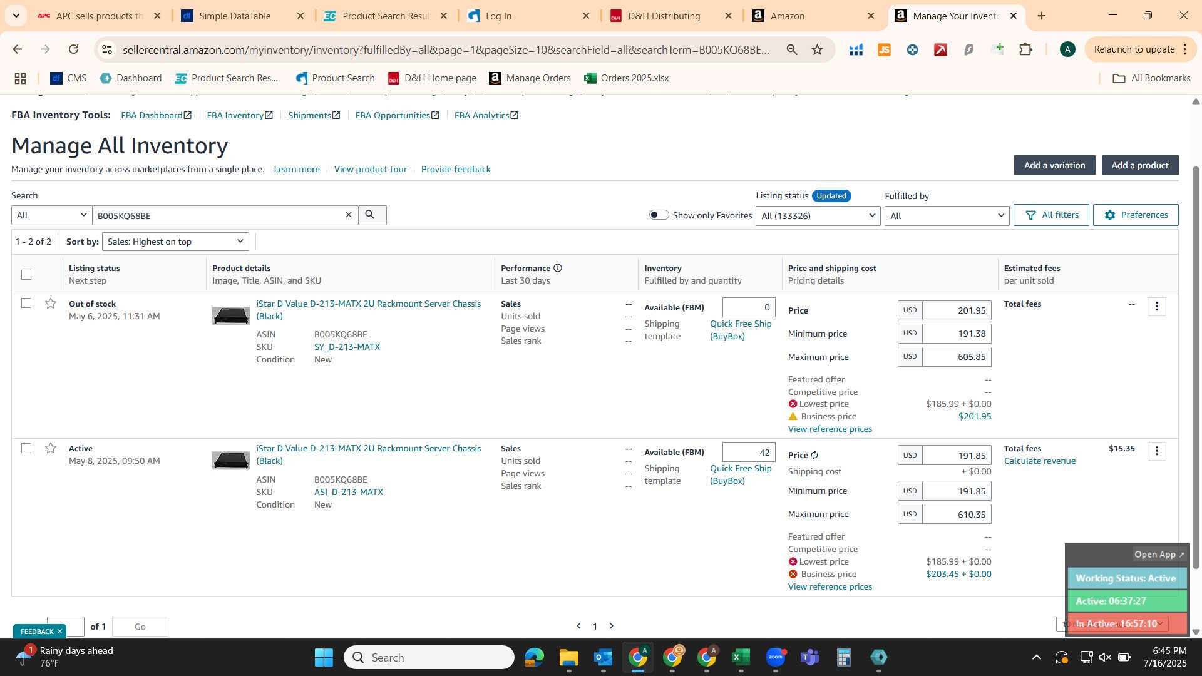Open the search field type dropdown set to All
Viewport: 1202px width, 676px height.
point(51,215)
